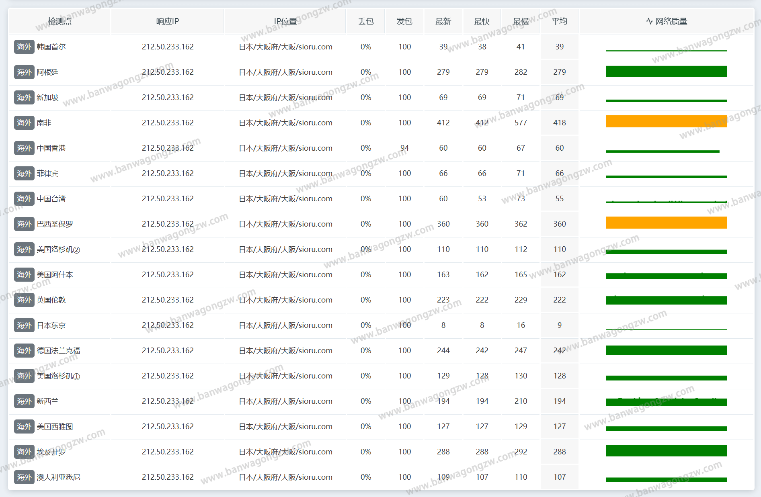Click the green quality bar for 阿根廷

(666, 72)
